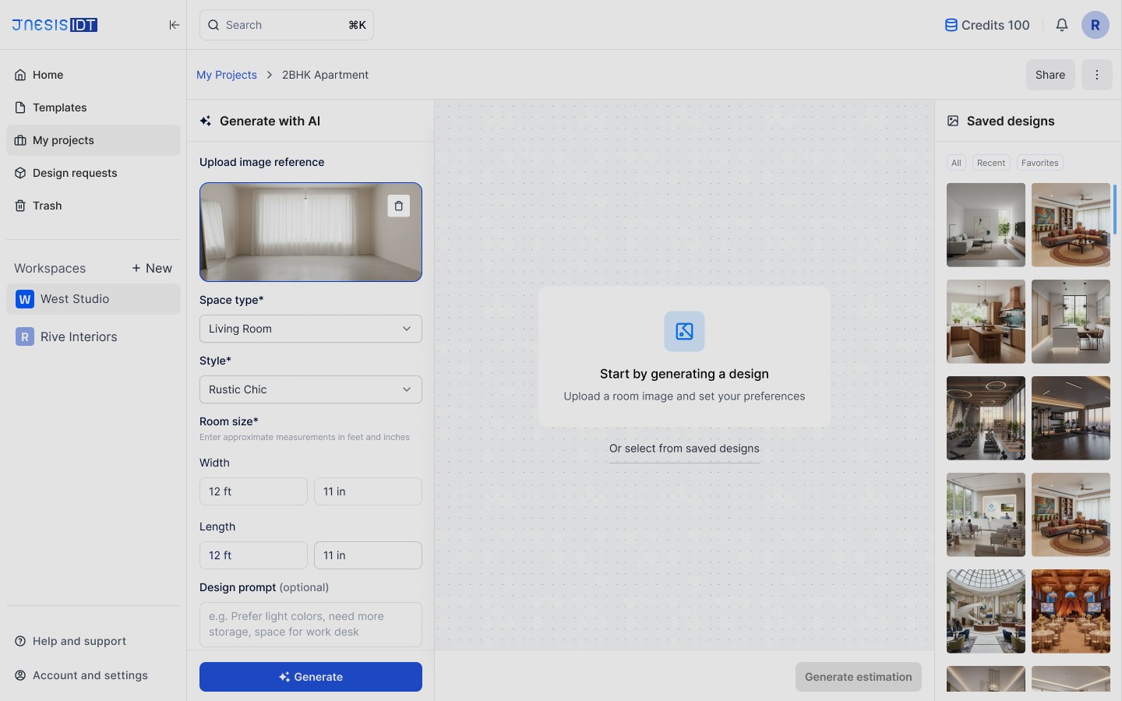
Task: Click the Design requests sidebar icon
Action: [19, 173]
